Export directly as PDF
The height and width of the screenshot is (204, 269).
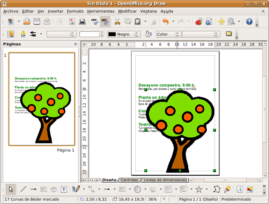point(72,21)
